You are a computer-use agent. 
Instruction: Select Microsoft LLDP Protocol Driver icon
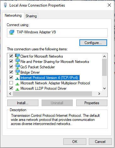click(17, 89)
